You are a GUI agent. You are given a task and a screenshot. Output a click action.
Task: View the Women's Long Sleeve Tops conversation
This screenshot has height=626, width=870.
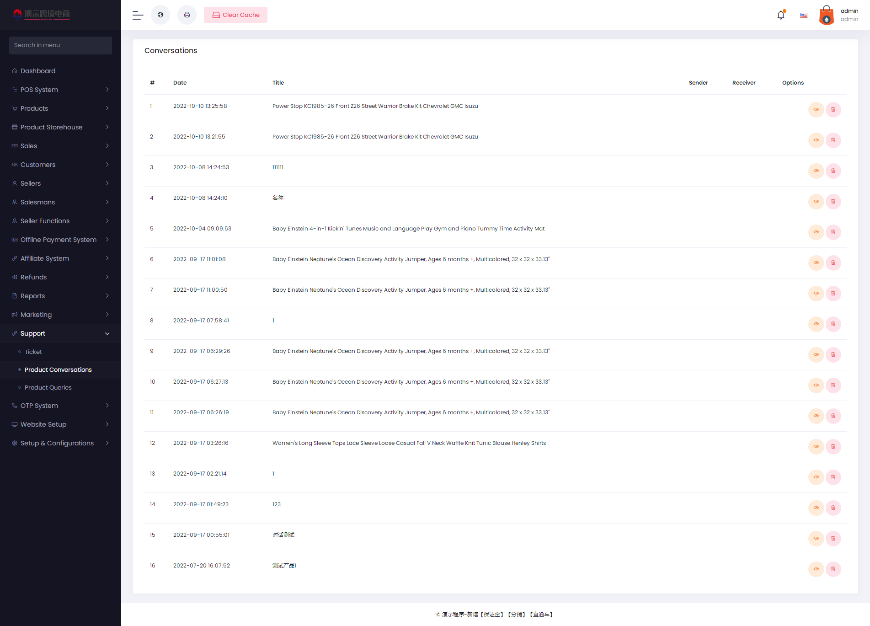click(x=816, y=447)
